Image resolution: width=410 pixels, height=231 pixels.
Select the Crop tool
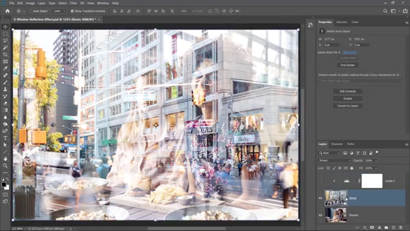tap(5, 54)
